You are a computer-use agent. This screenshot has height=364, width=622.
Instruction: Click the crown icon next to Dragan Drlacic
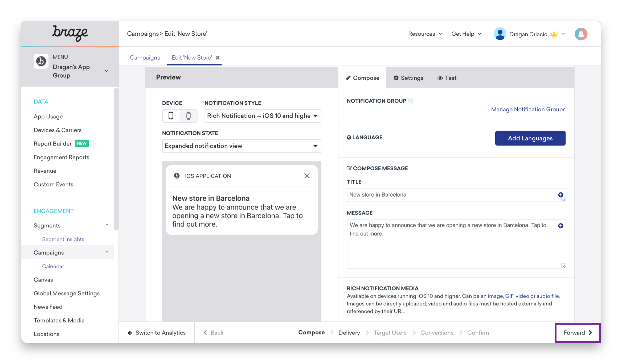[554, 34]
